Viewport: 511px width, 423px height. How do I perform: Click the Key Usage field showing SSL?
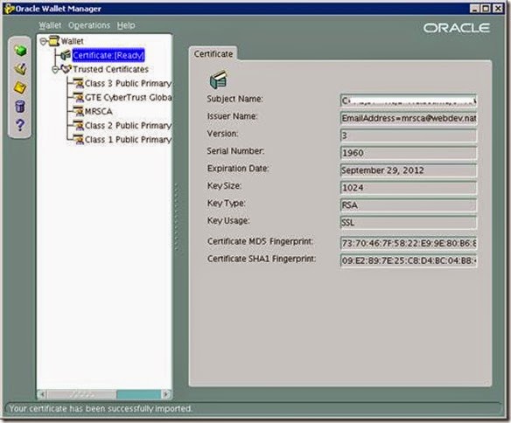tap(409, 223)
